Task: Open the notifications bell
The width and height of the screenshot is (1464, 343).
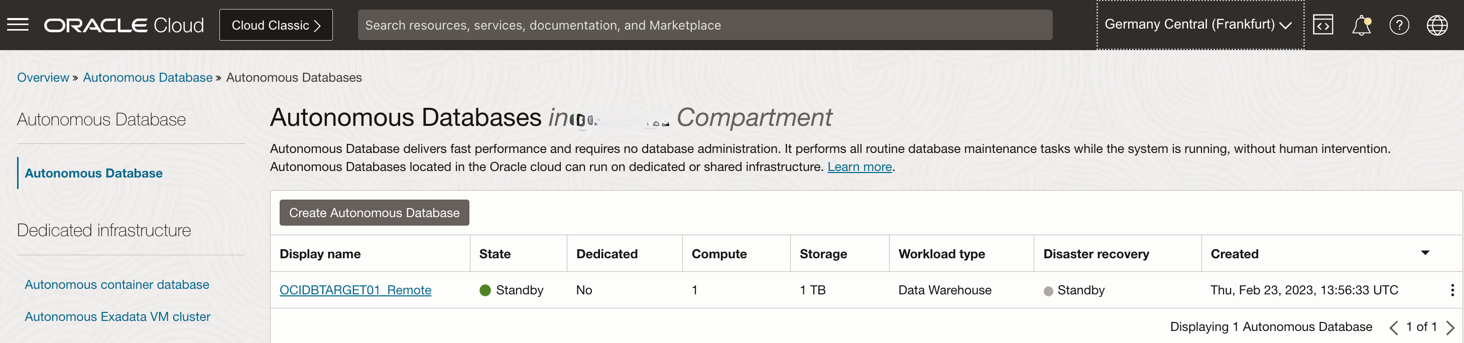Action: tap(1361, 25)
